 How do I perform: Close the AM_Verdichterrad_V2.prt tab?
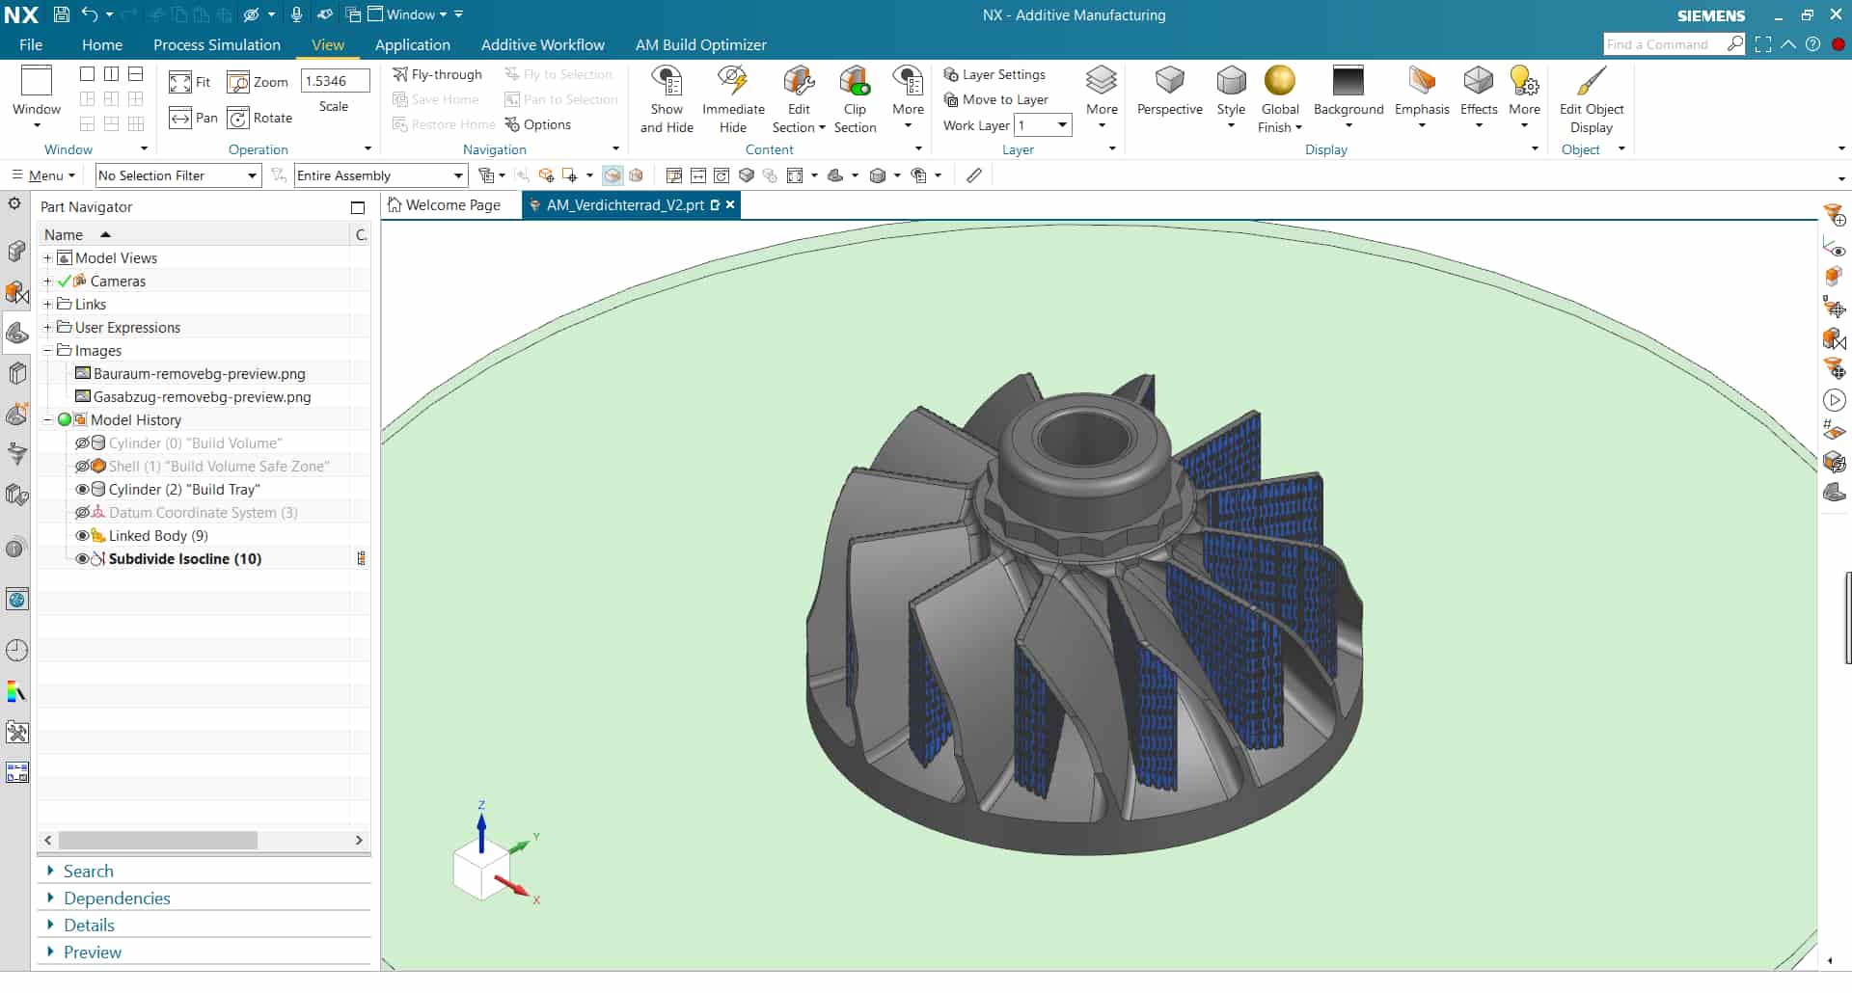point(730,205)
